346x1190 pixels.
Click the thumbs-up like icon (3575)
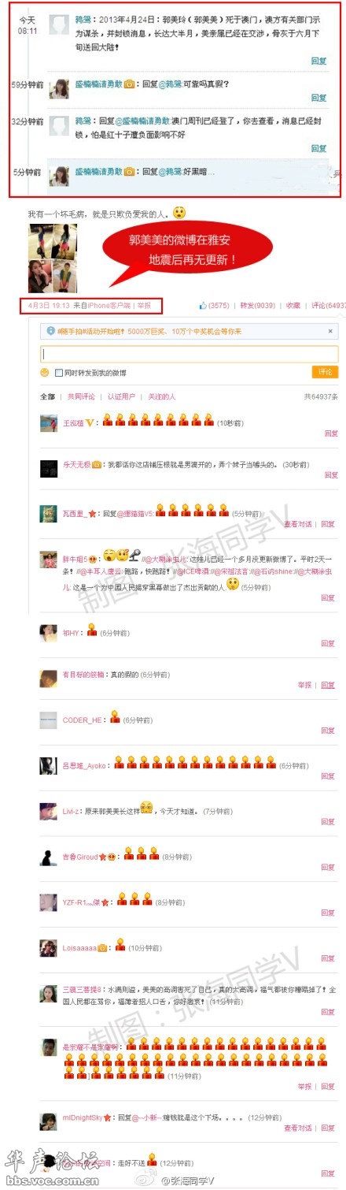pyautogui.click(x=204, y=306)
